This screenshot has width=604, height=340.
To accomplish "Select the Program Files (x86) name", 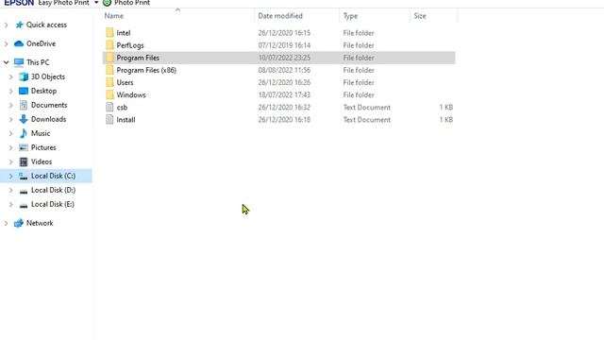I will pyautogui.click(x=146, y=70).
